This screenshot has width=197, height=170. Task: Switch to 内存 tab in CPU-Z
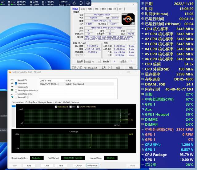coord(90,9)
